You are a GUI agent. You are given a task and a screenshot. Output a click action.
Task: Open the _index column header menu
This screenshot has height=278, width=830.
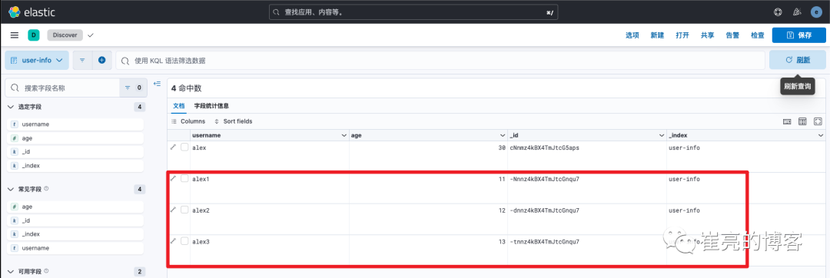[x=821, y=136]
